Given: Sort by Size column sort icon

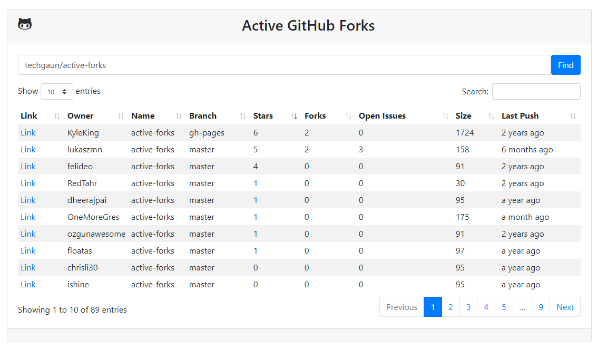Looking at the screenshot, I should (x=491, y=116).
